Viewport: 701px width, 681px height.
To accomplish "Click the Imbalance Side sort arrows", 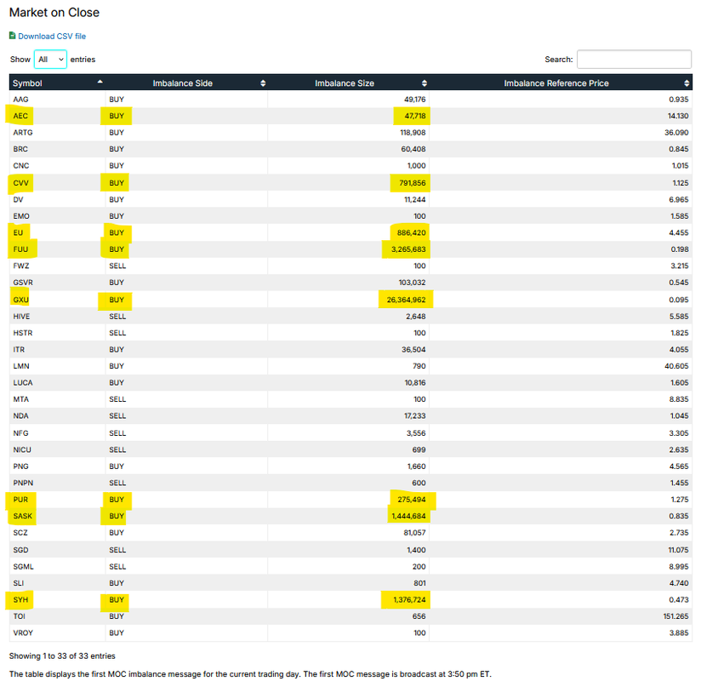I will click(263, 83).
